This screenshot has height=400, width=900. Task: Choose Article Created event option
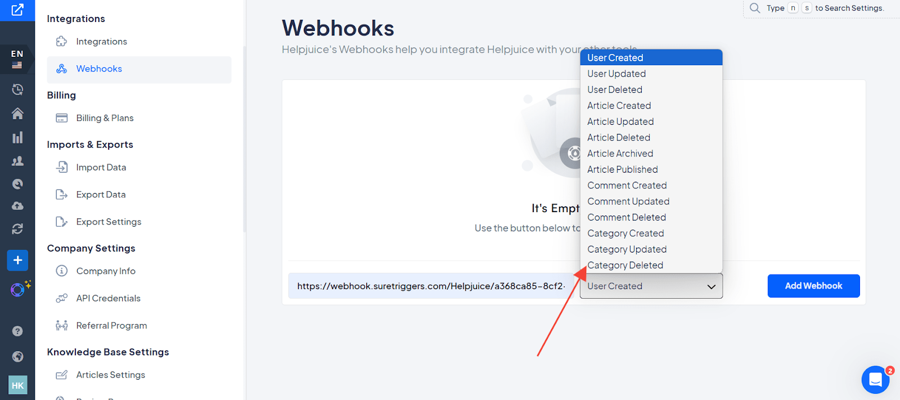coord(651,106)
